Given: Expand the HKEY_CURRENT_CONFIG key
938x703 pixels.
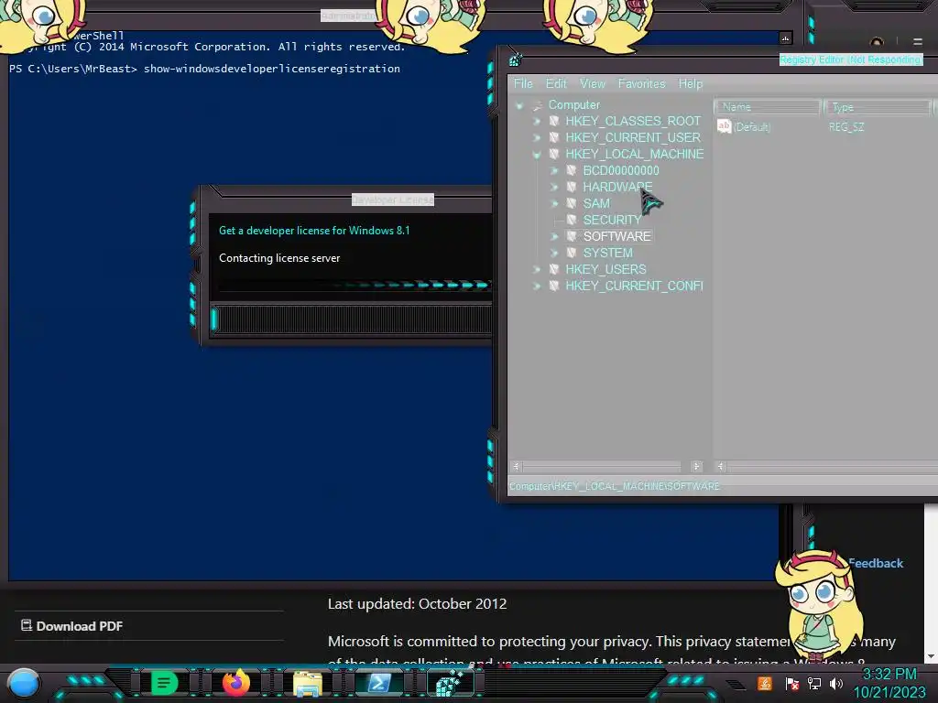Looking at the screenshot, I should (537, 286).
